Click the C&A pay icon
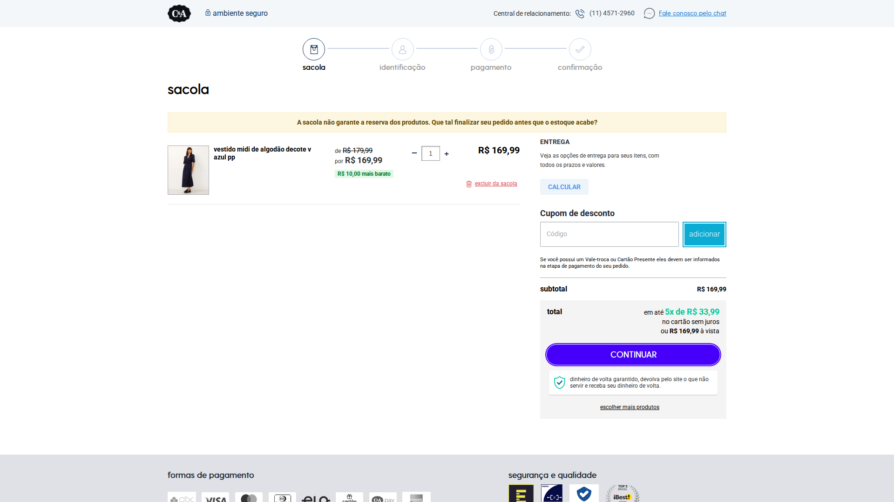The image size is (894, 502). coord(383,497)
